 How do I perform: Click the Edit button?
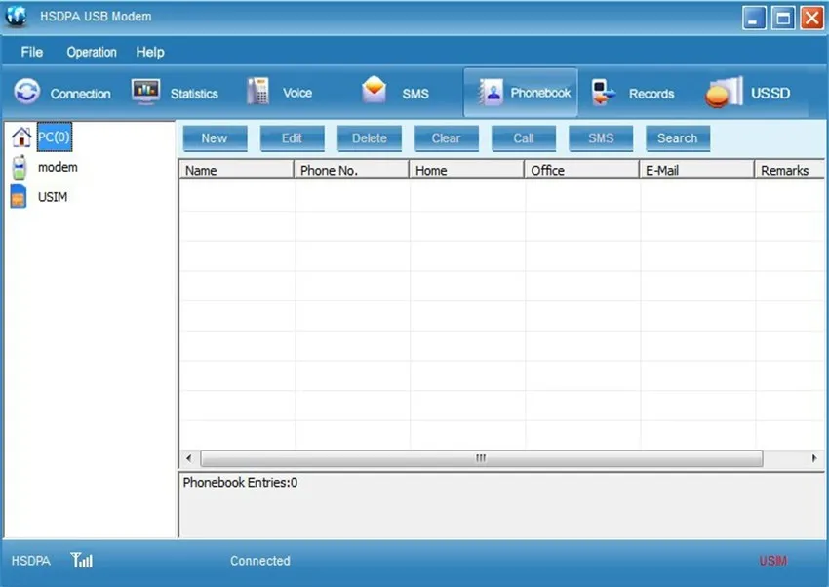[292, 138]
